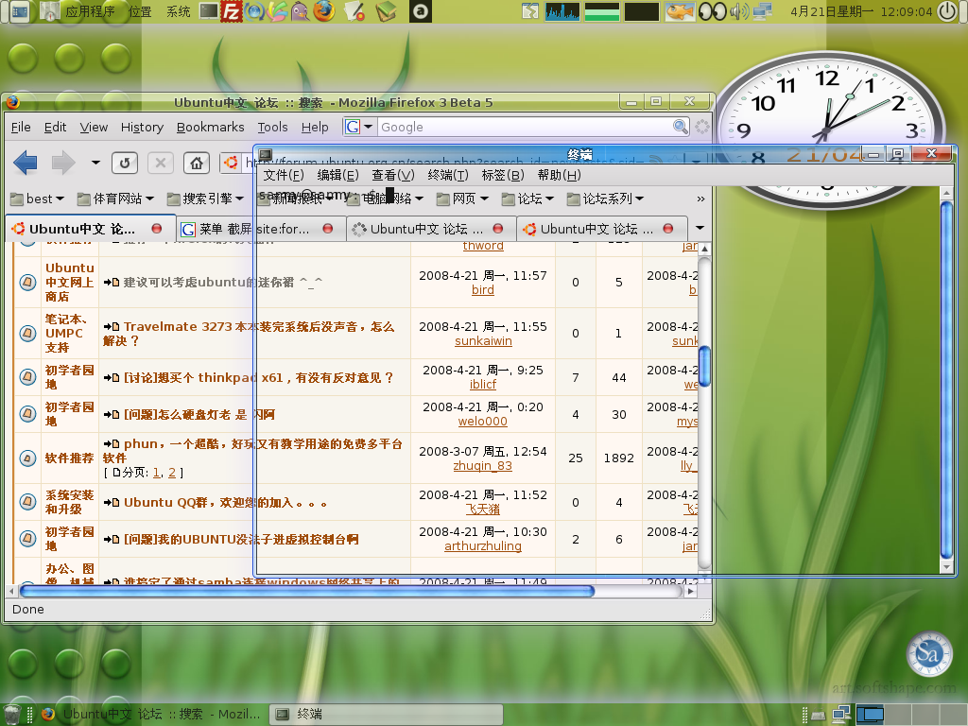The height and width of the screenshot is (726, 968).
Task: Close the fourth Ubuntu中文 论坛 tab
Action: pos(668,229)
